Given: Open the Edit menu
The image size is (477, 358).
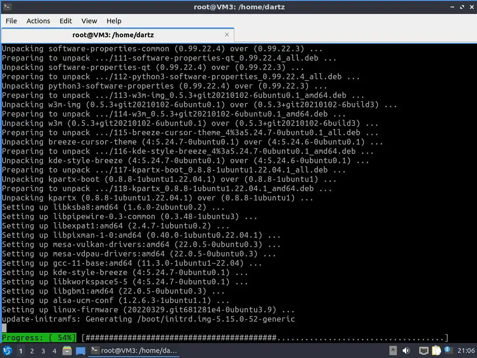Looking at the screenshot, I should pos(66,21).
